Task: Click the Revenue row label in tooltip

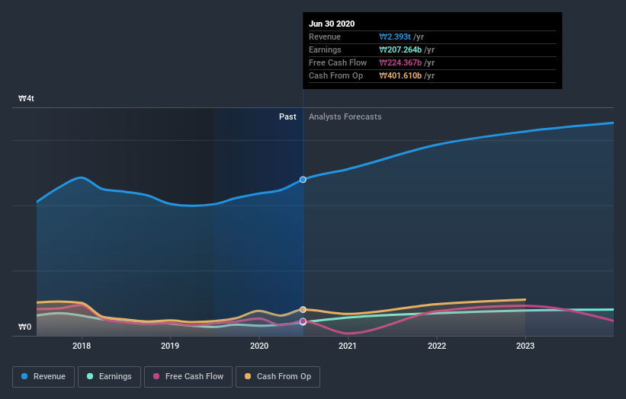Action: pos(325,37)
